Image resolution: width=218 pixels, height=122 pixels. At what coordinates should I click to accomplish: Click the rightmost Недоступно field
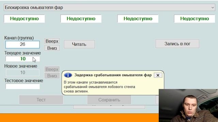[x=194, y=19]
